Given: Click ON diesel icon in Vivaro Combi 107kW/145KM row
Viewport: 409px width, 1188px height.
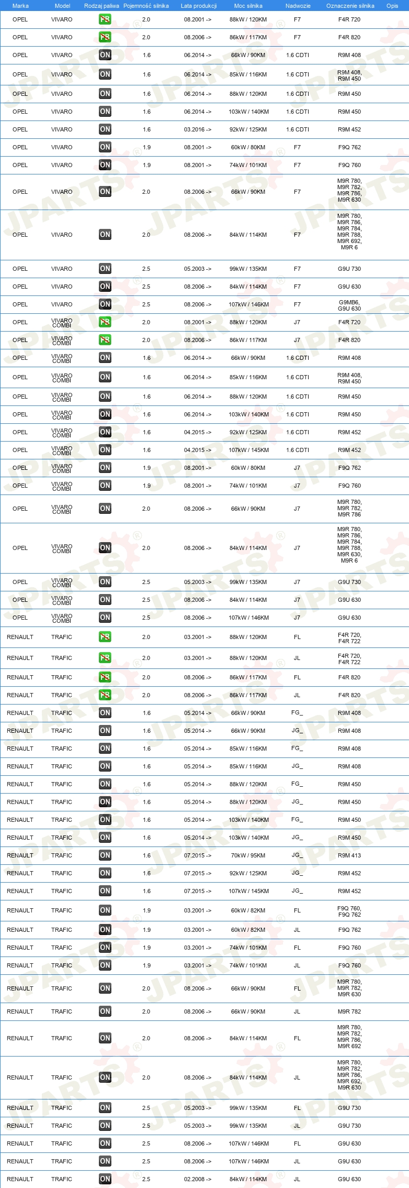Looking at the screenshot, I should [x=105, y=450].
